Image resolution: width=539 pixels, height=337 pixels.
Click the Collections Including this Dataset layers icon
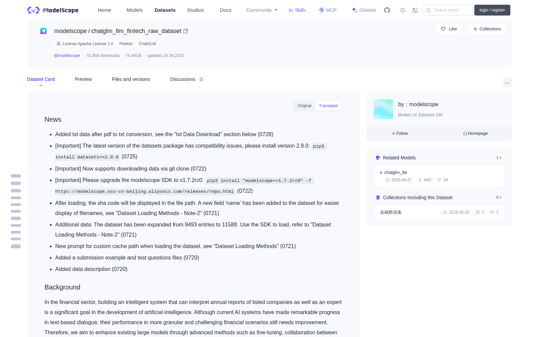pos(378,197)
